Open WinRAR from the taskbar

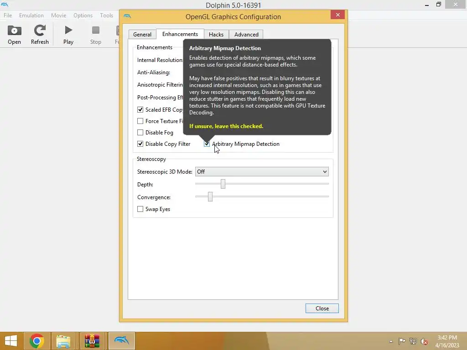pos(92,341)
